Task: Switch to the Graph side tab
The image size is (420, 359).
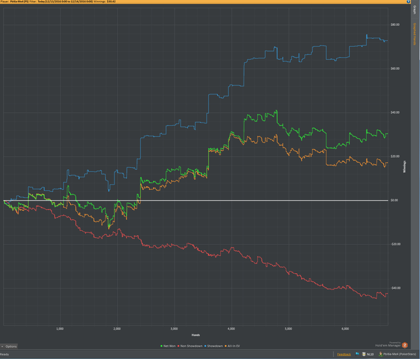Action: click(415, 10)
